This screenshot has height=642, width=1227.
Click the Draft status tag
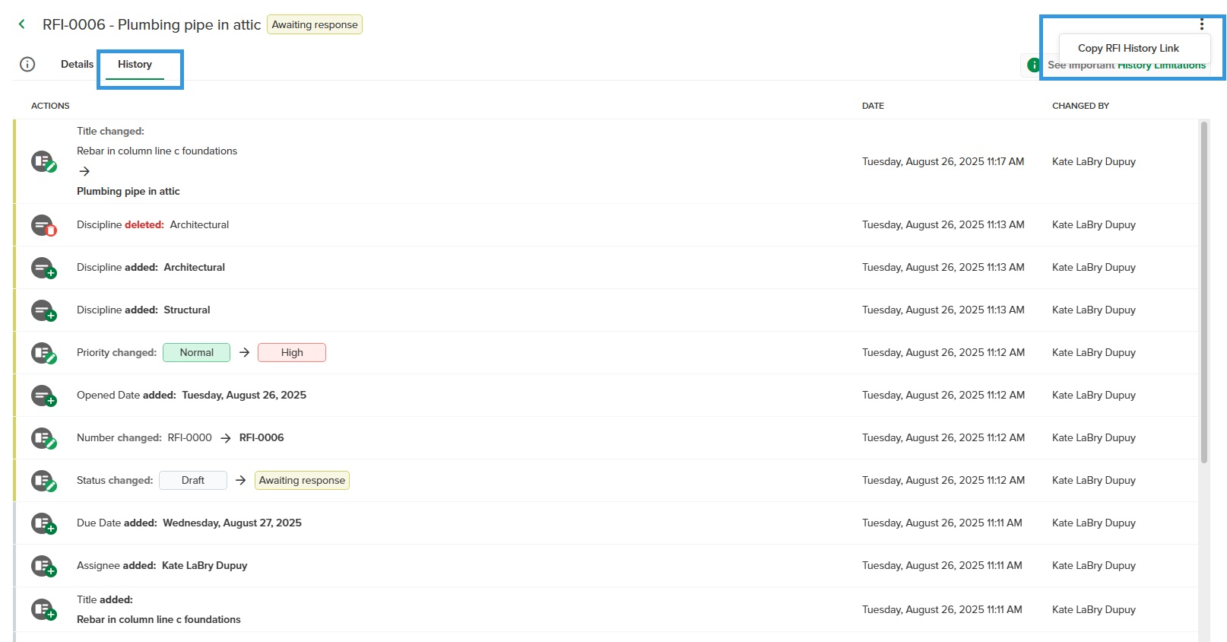pos(193,480)
